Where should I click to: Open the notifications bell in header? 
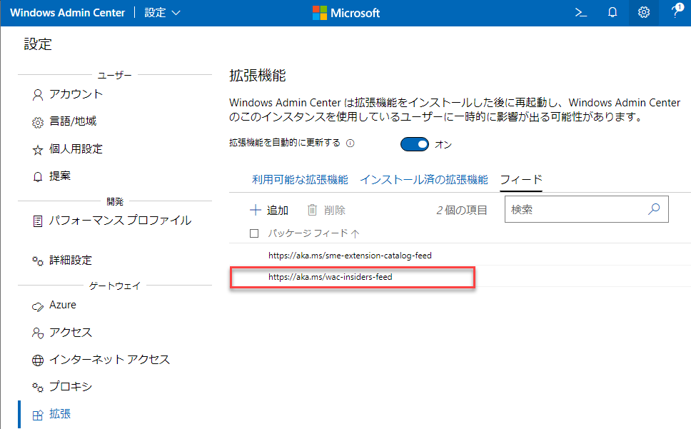612,12
